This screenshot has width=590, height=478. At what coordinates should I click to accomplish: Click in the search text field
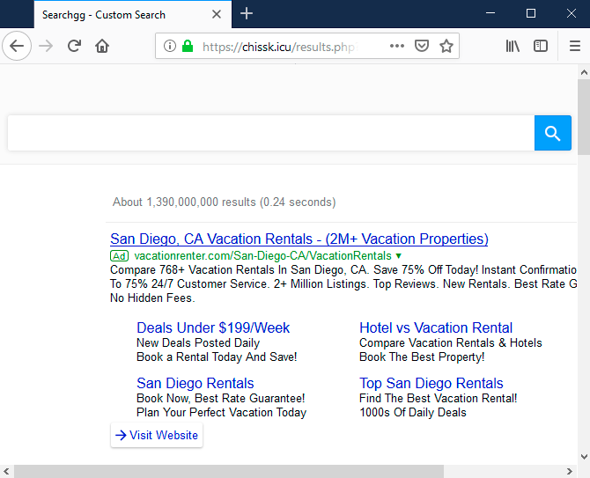tap(270, 133)
